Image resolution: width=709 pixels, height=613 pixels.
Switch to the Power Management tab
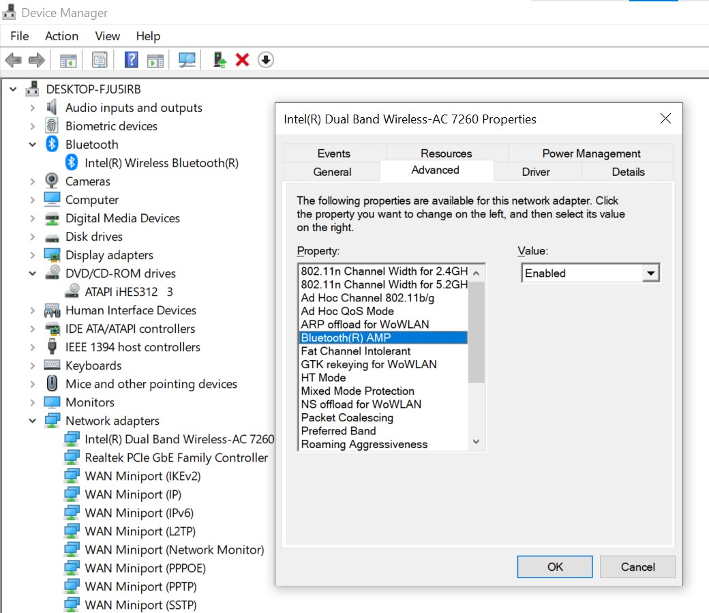pyautogui.click(x=591, y=153)
